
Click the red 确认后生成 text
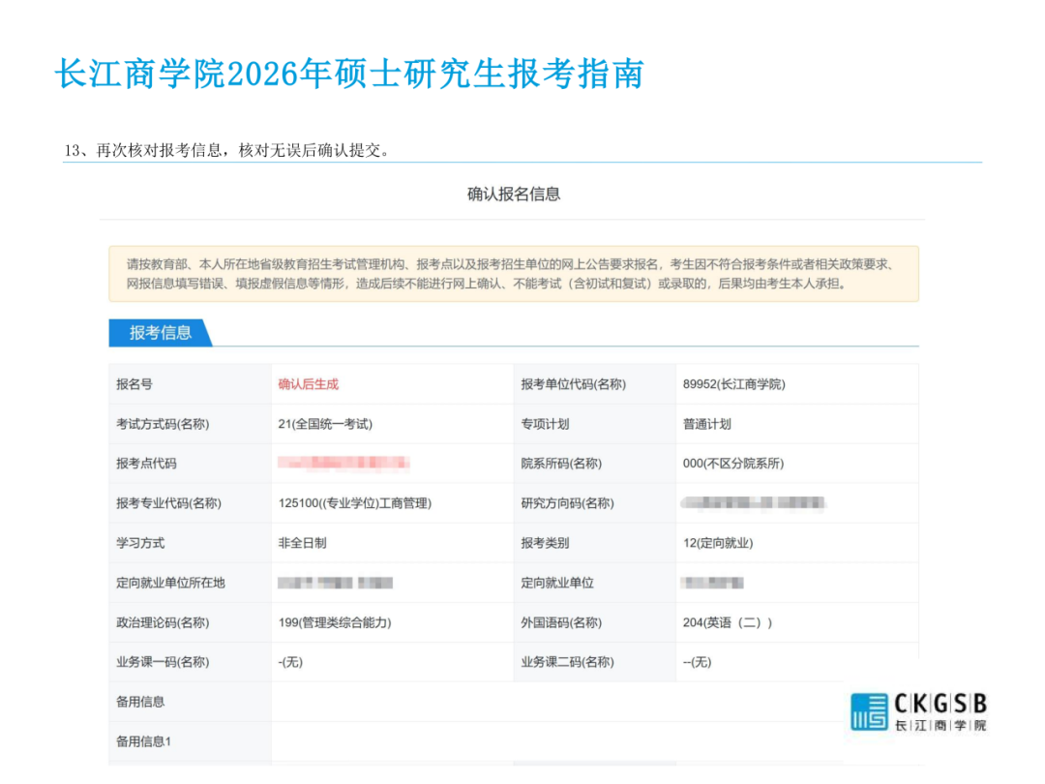point(309,384)
